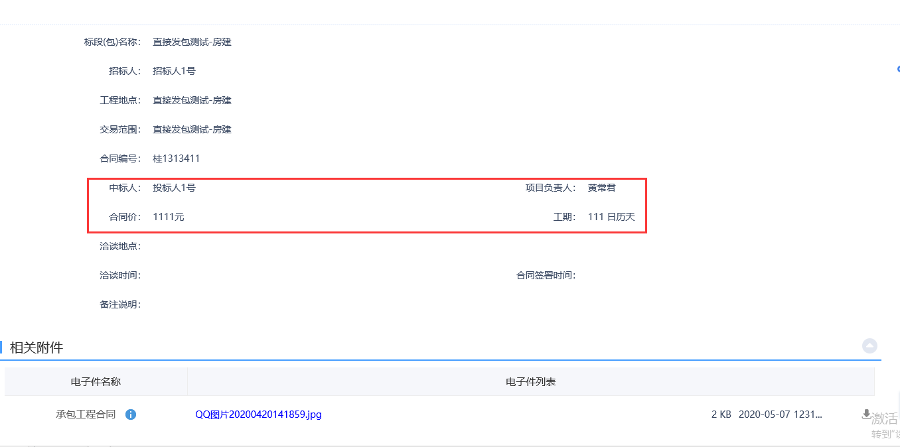Click the 工期 value 111 日历天
The width and height of the screenshot is (900, 447).
click(x=611, y=217)
